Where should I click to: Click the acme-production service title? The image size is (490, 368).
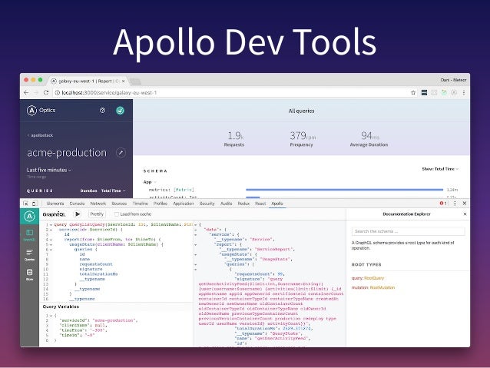coord(67,153)
